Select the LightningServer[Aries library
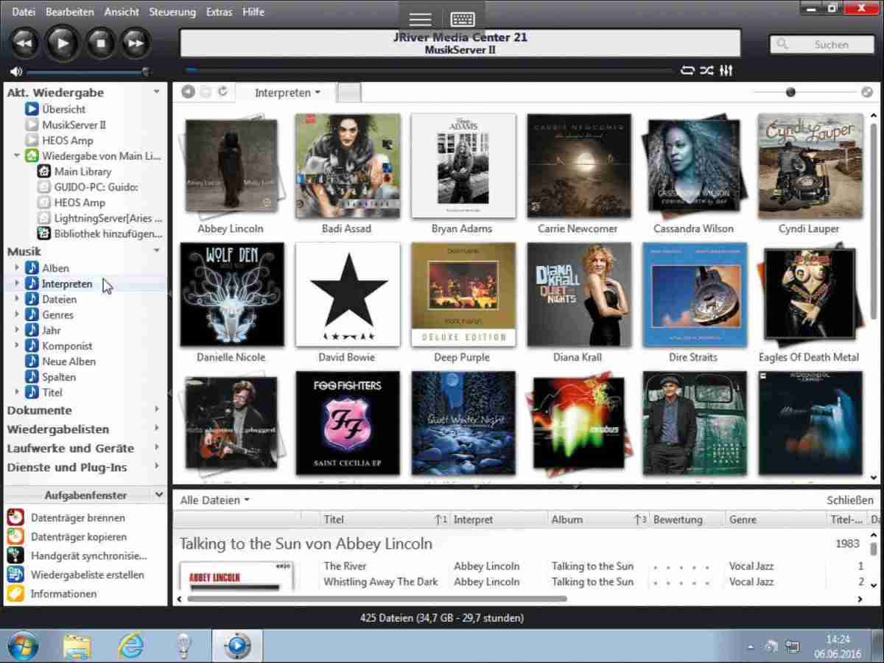The height and width of the screenshot is (663, 884). [108, 218]
